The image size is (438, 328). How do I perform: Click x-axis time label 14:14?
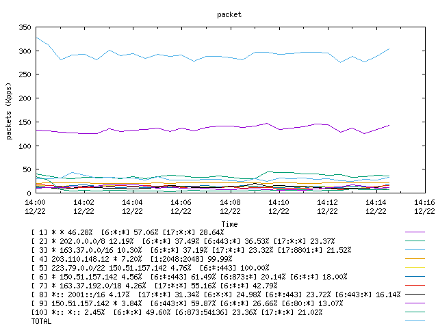click(x=376, y=202)
